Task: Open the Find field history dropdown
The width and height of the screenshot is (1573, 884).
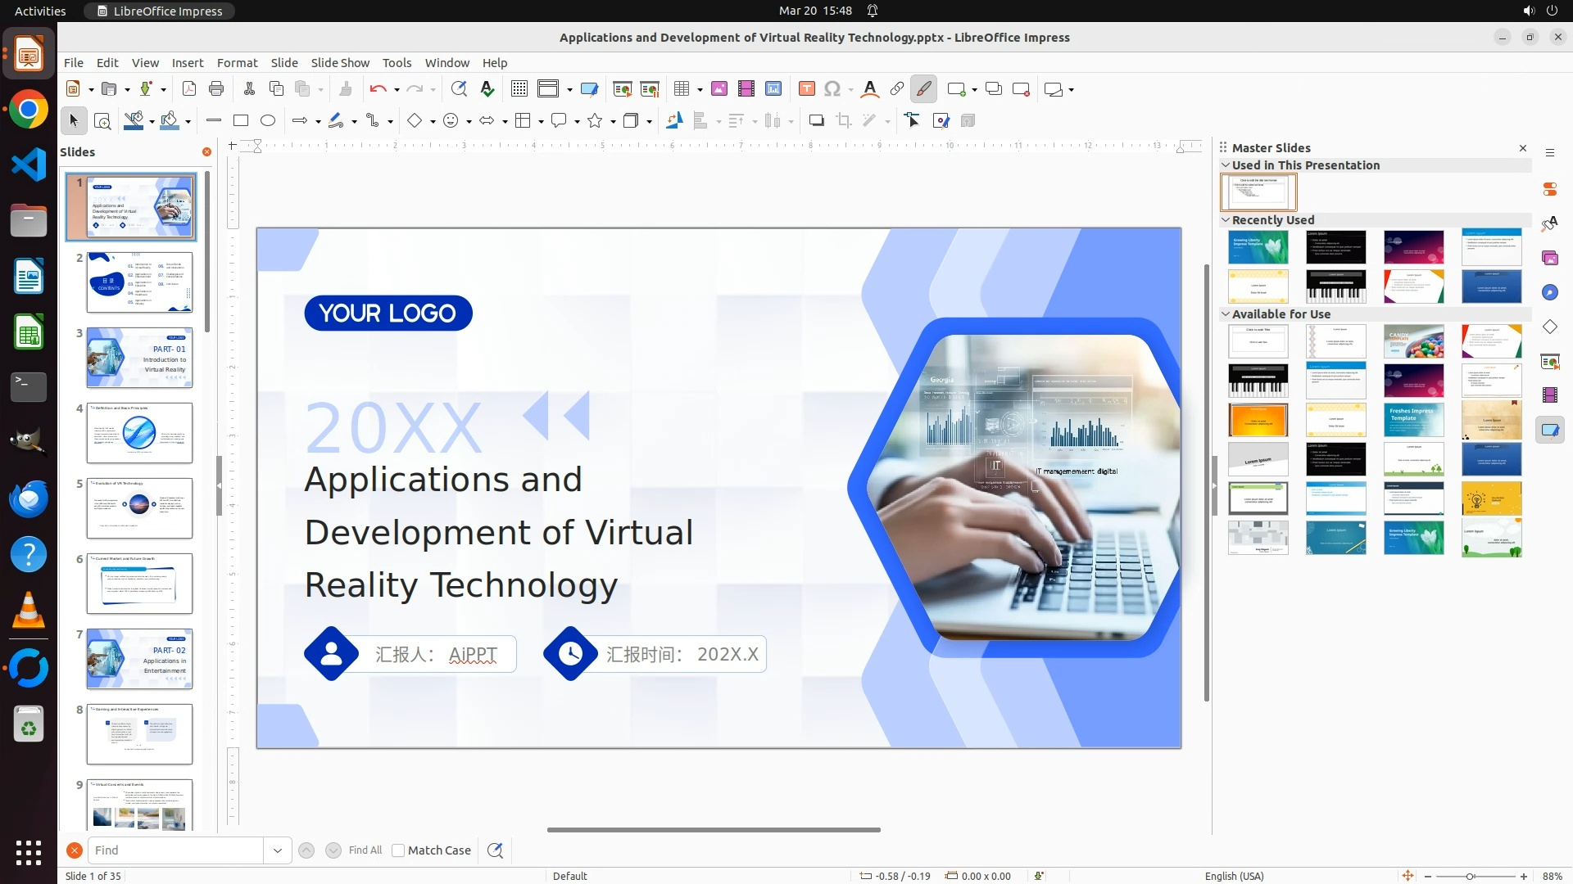Action: click(x=277, y=850)
